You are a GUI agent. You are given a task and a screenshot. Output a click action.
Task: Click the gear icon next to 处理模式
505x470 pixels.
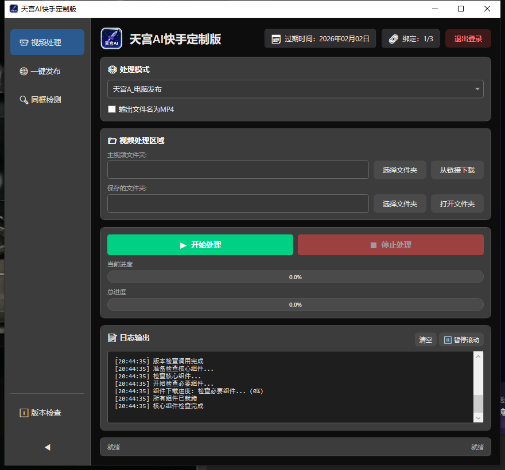coord(112,69)
